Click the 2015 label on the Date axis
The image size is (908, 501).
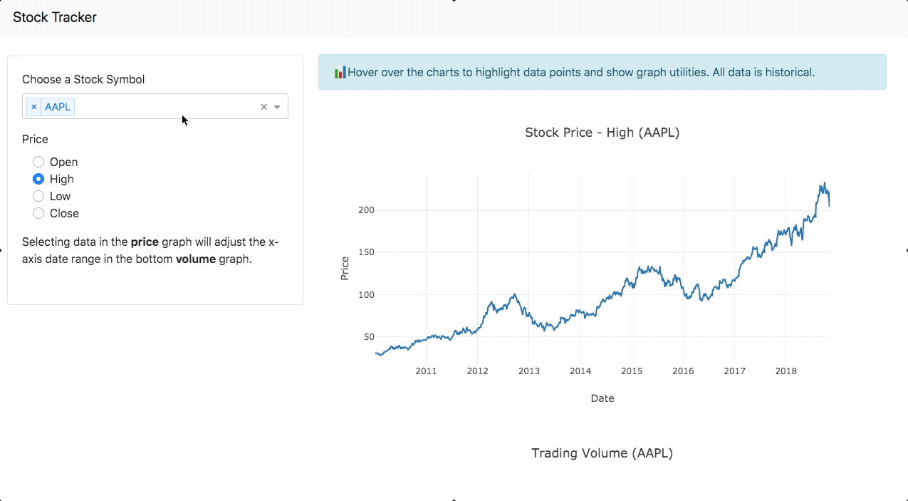[631, 371]
